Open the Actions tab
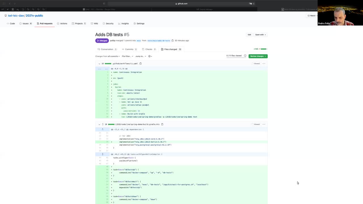Image resolution: width=363 pixels, height=204 pixels. click(62, 24)
